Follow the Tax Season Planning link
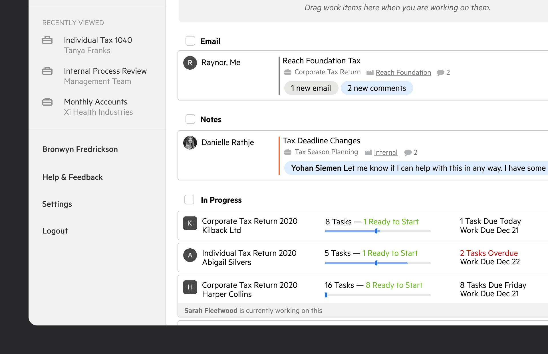 (326, 152)
